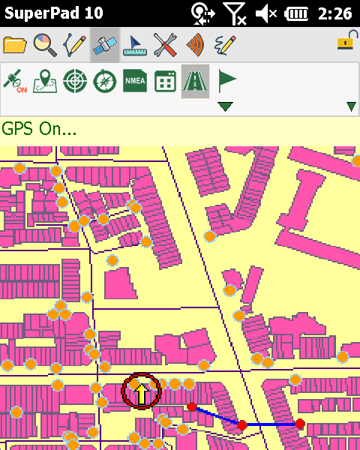Click the yellow GPS position arrow marker
Screen dimensions: 360x450
click(x=142, y=391)
